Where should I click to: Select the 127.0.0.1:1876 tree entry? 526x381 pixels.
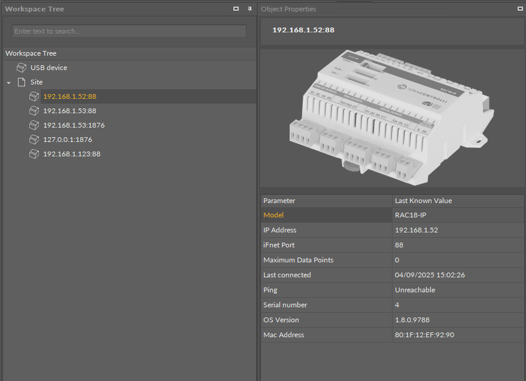[68, 140]
